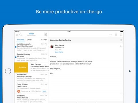138x103 pixels.
Task: Reply using the arrow icon
Action: tap(121, 46)
